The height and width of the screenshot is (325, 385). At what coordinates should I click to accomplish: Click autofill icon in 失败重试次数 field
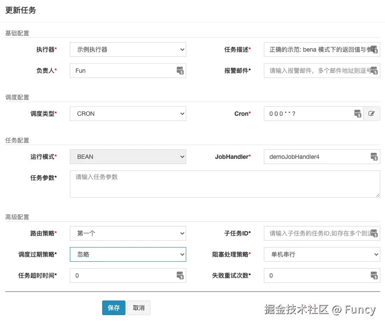[x=374, y=275]
